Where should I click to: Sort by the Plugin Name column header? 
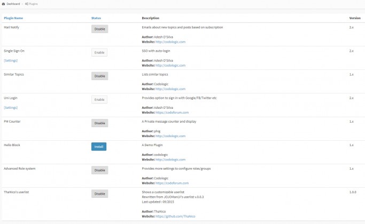pos(13,18)
